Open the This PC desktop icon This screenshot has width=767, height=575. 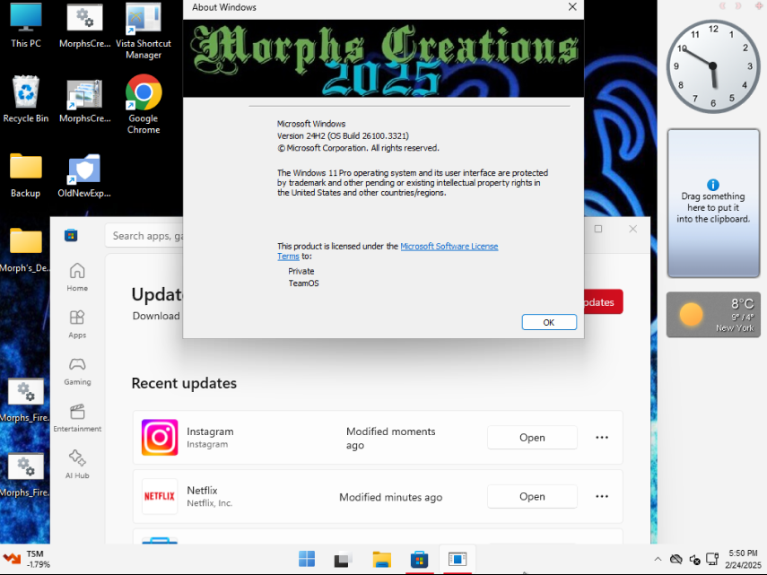click(26, 25)
